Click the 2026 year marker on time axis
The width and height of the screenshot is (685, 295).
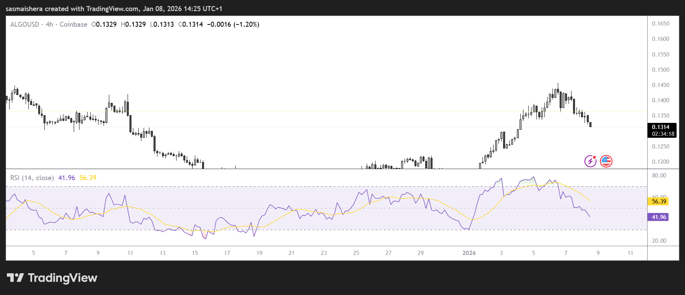click(x=469, y=253)
